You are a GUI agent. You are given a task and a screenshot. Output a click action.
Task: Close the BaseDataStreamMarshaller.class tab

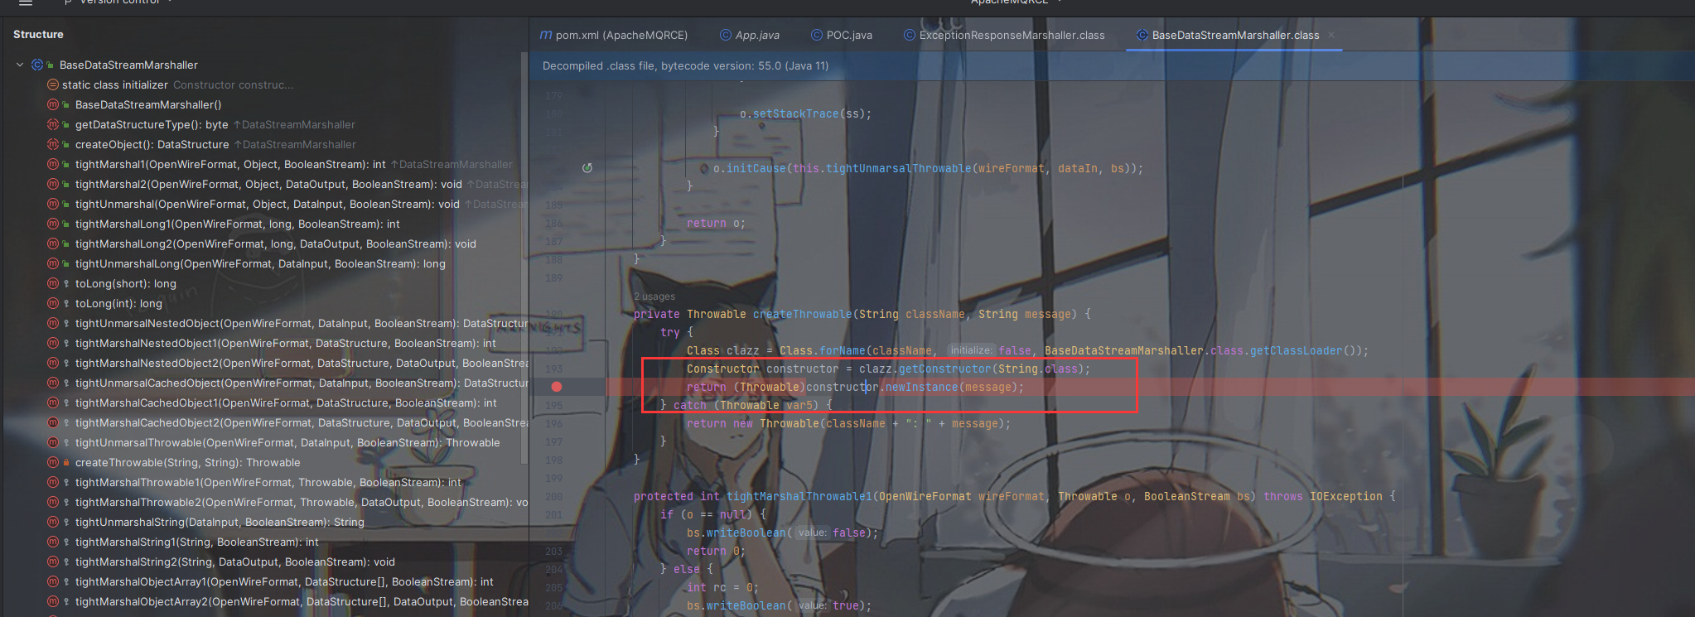coord(1331,35)
